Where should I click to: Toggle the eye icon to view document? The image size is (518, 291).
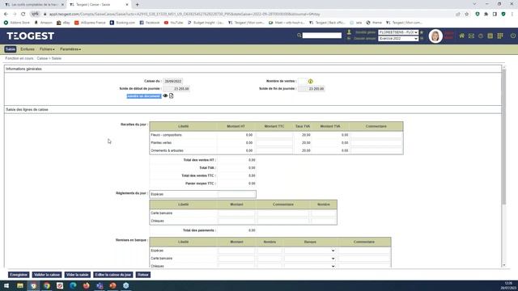[165, 95]
